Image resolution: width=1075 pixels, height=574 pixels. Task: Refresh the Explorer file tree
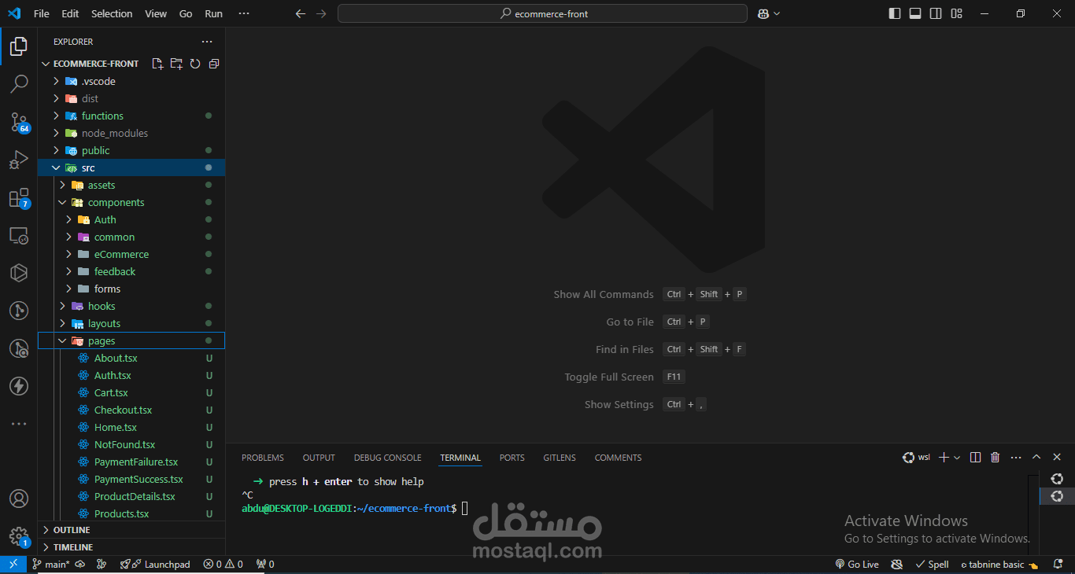point(195,64)
